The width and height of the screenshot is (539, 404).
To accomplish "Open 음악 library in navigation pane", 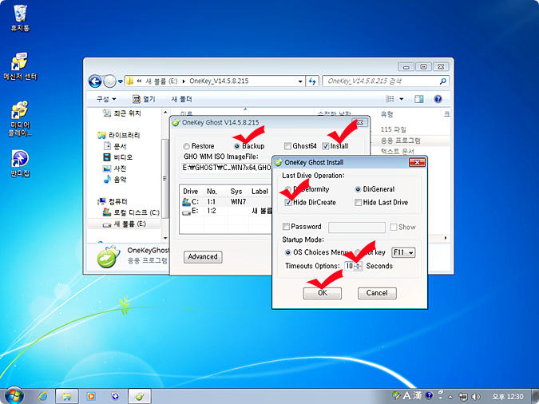I will pyautogui.click(x=115, y=179).
